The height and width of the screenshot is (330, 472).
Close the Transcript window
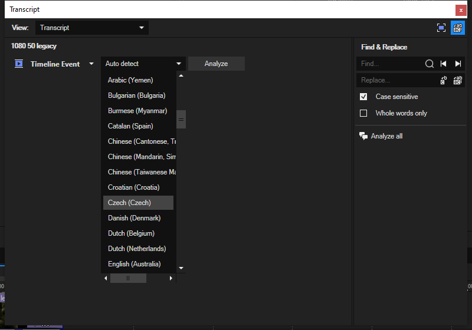coord(461,10)
